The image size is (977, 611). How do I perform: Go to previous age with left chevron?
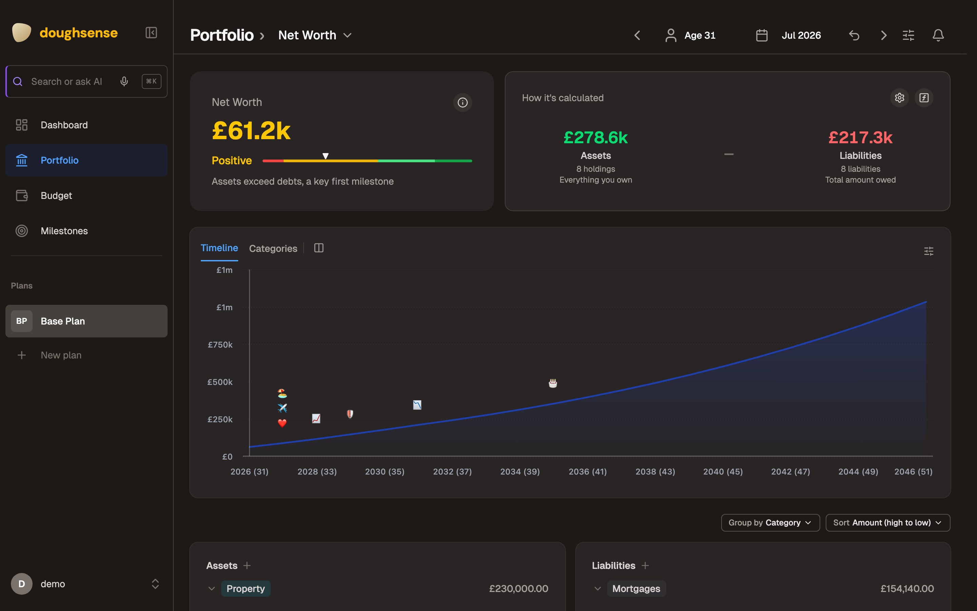tap(637, 35)
